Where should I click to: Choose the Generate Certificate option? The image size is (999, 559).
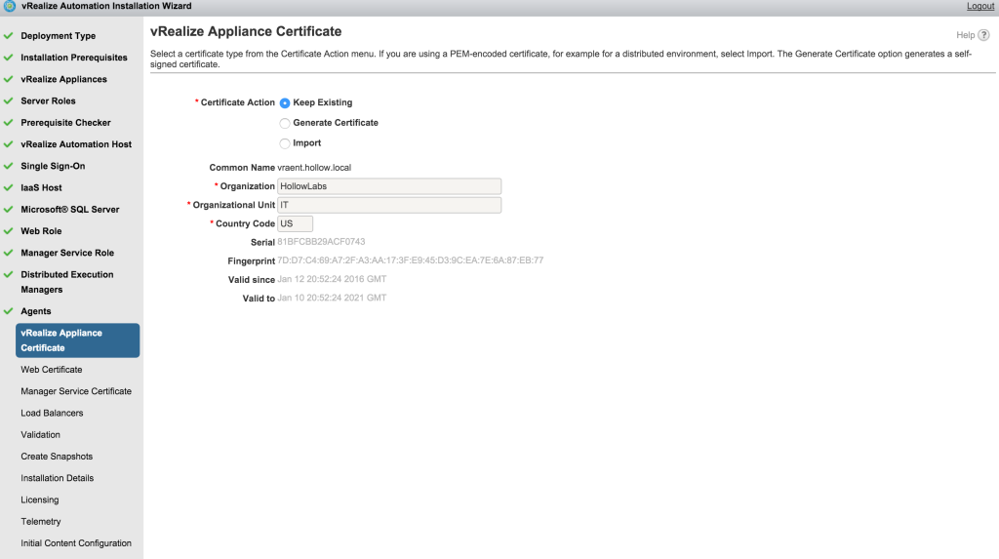pos(285,123)
